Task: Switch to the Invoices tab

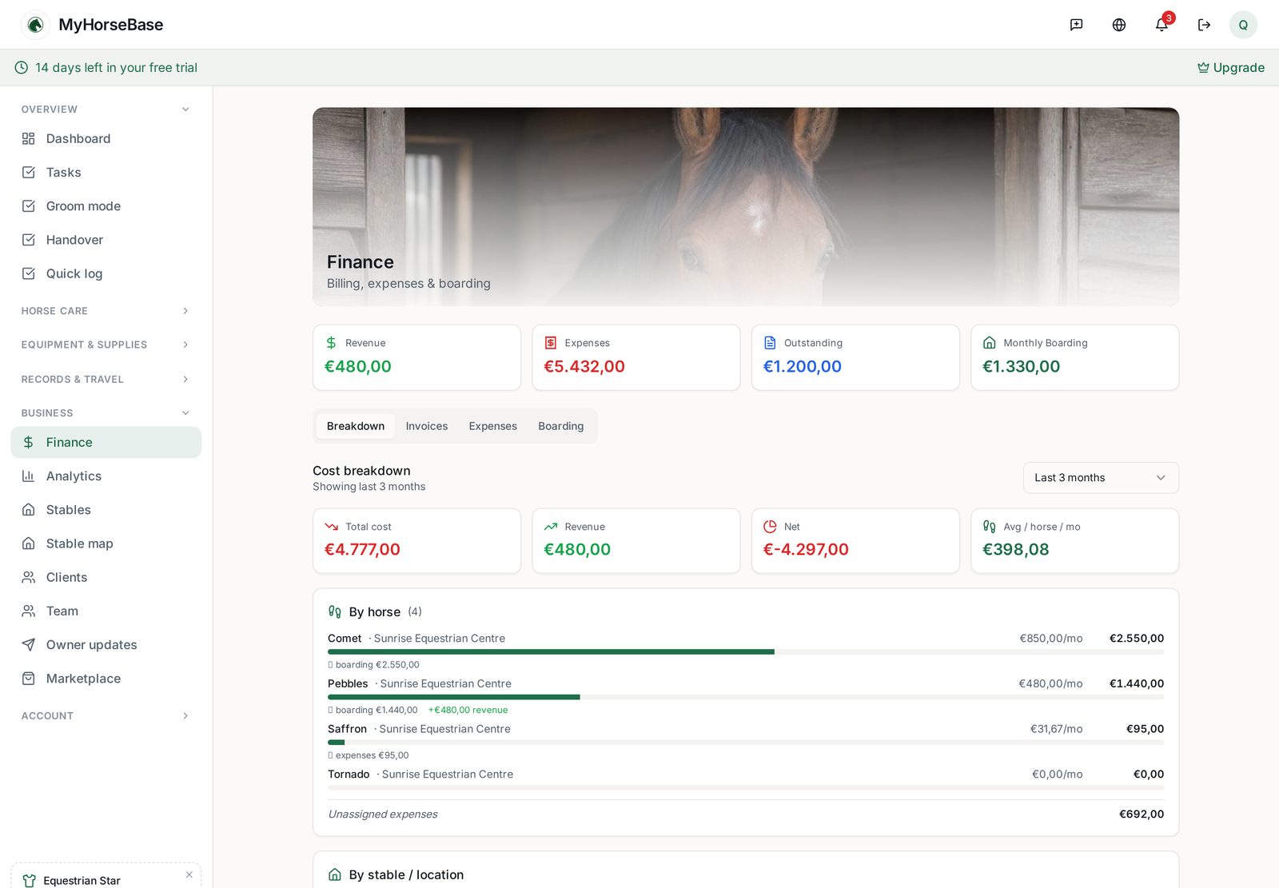Action: (427, 426)
